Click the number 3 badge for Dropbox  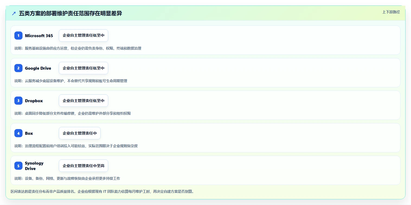click(x=18, y=101)
